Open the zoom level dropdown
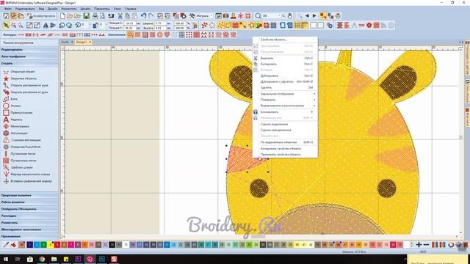This screenshot has width=470, height=264. click(279, 16)
